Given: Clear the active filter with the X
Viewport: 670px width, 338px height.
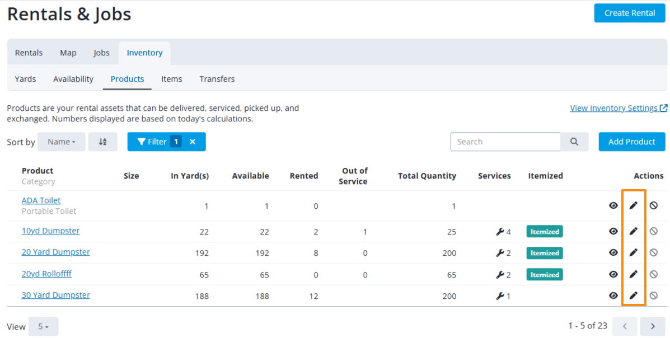Looking at the screenshot, I should (193, 142).
